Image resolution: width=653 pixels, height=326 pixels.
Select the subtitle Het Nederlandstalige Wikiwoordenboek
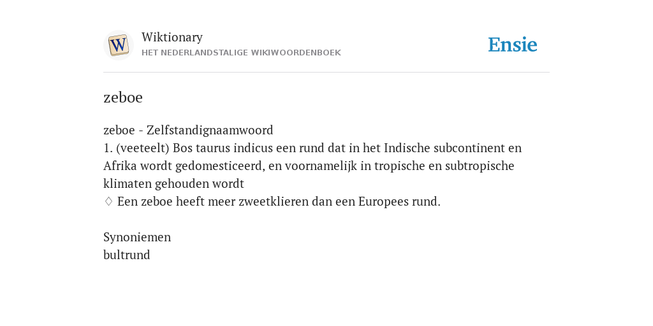tap(241, 53)
